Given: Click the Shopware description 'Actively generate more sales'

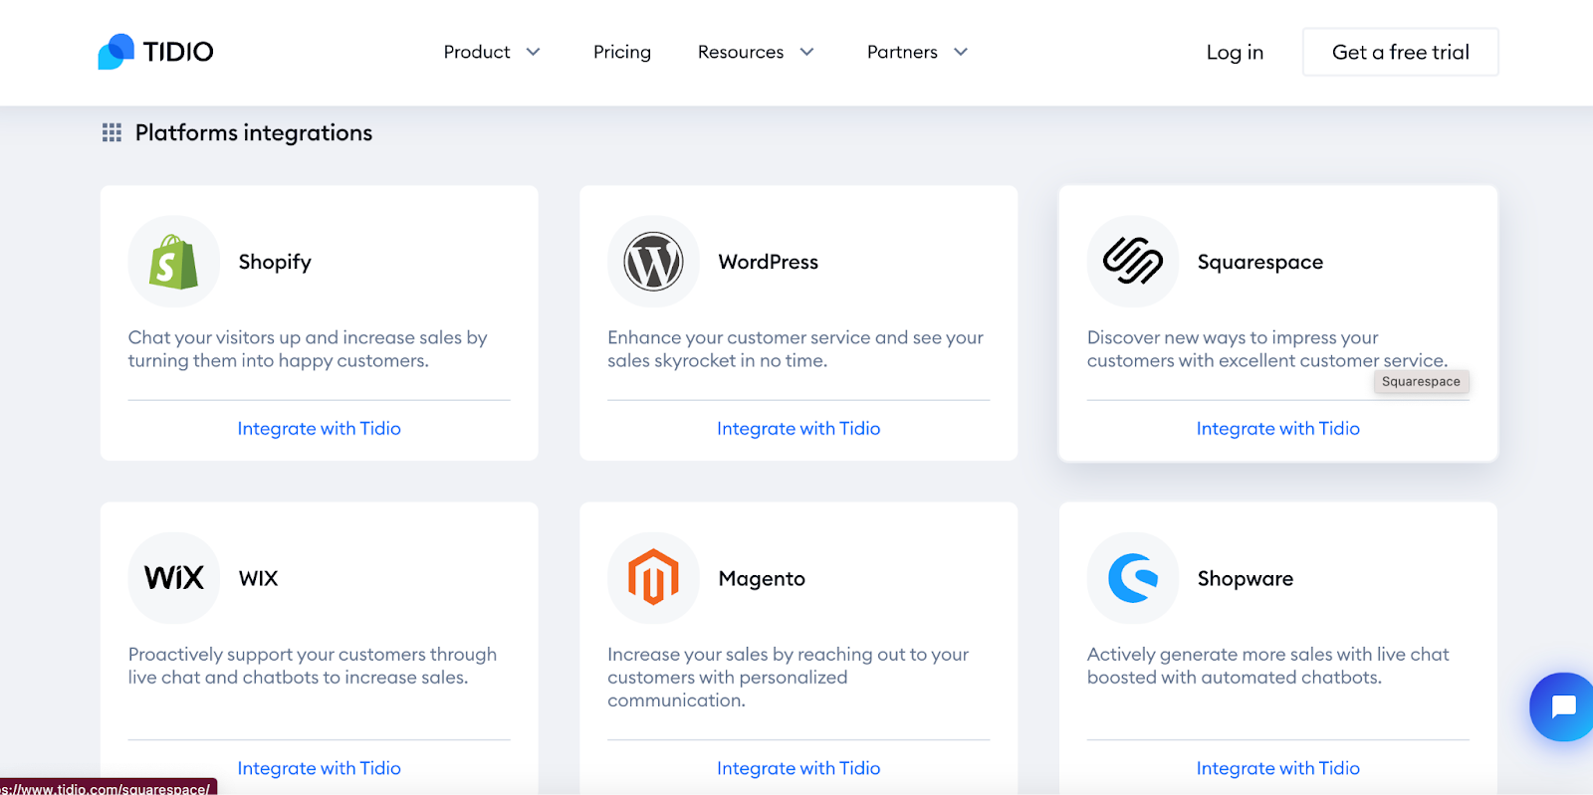Looking at the screenshot, I should [x=1268, y=666].
